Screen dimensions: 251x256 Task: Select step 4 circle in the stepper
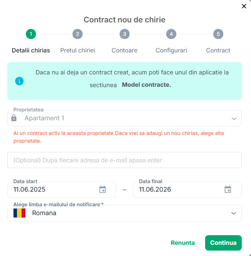click(x=171, y=34)
